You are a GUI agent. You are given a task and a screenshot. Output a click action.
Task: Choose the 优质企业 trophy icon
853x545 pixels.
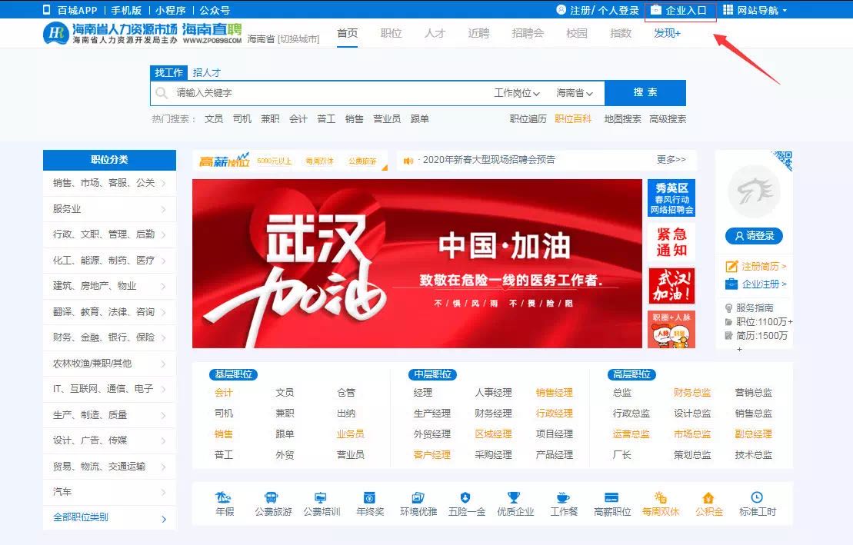click(514, 497)
